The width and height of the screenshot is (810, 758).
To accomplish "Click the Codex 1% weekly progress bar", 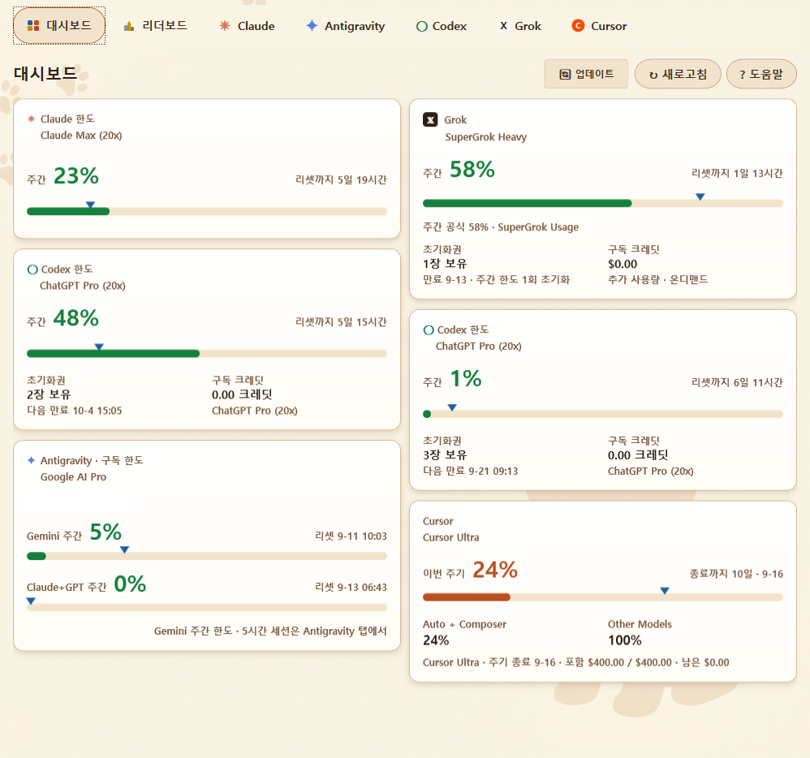I will (x=603, y=414).
